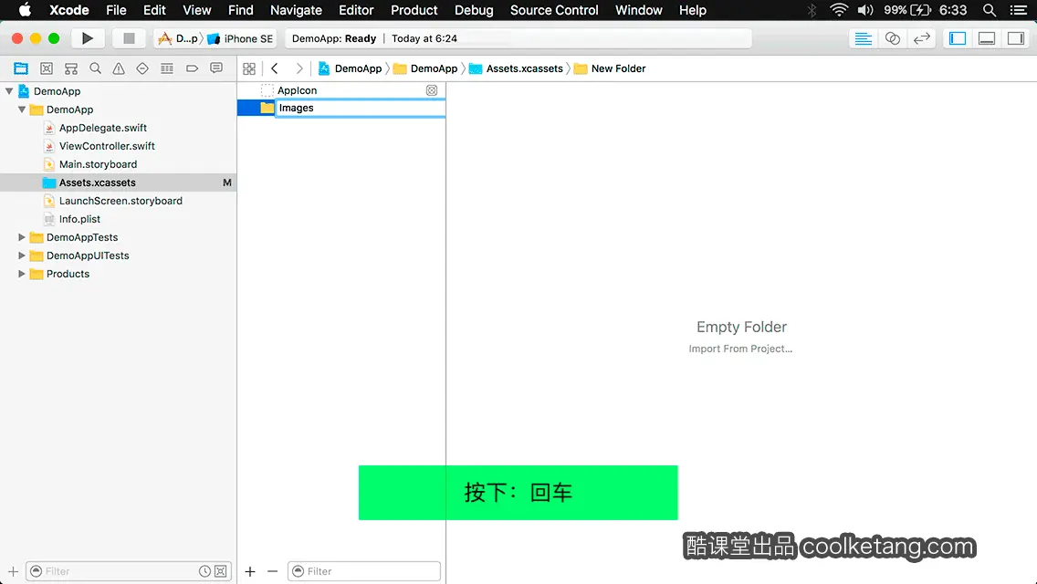Show the Project navigator folder icon
The height and width of the screenshot is (584, 1037).
21,68
